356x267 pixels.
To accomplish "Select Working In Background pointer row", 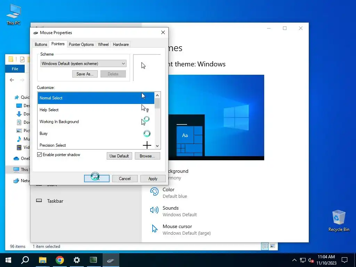I will click(x=96, y=122).
